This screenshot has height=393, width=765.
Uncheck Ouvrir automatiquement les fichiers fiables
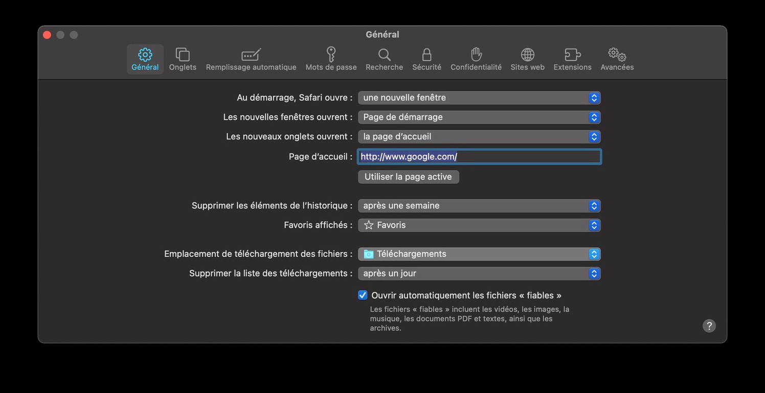click(363, 295)
